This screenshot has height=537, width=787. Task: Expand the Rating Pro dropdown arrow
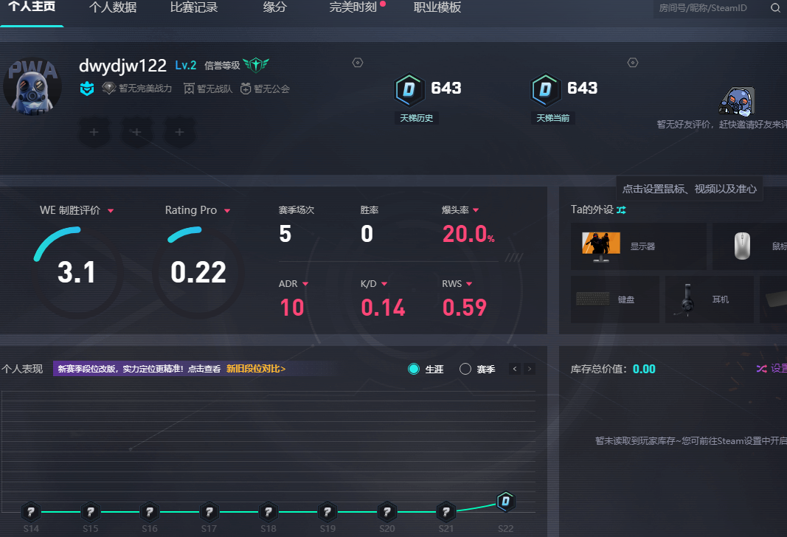tap(227, 211)
